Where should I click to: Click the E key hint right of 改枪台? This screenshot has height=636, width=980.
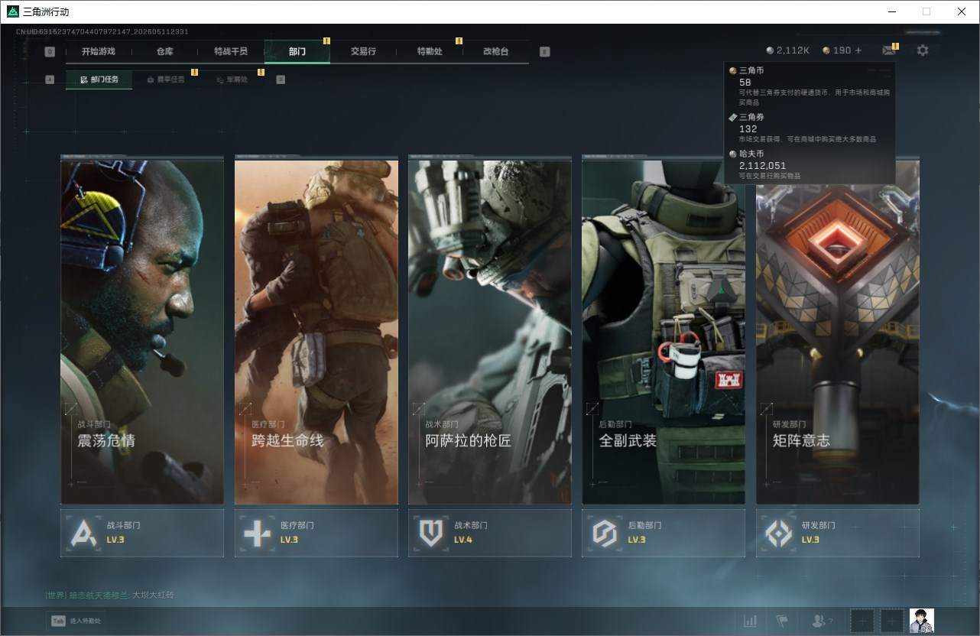coord(544,52)
